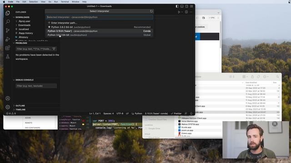Select the Global Python 3.8.2 interpreter
The width and height of the screenshot is (291, 163).
point(100,35)
